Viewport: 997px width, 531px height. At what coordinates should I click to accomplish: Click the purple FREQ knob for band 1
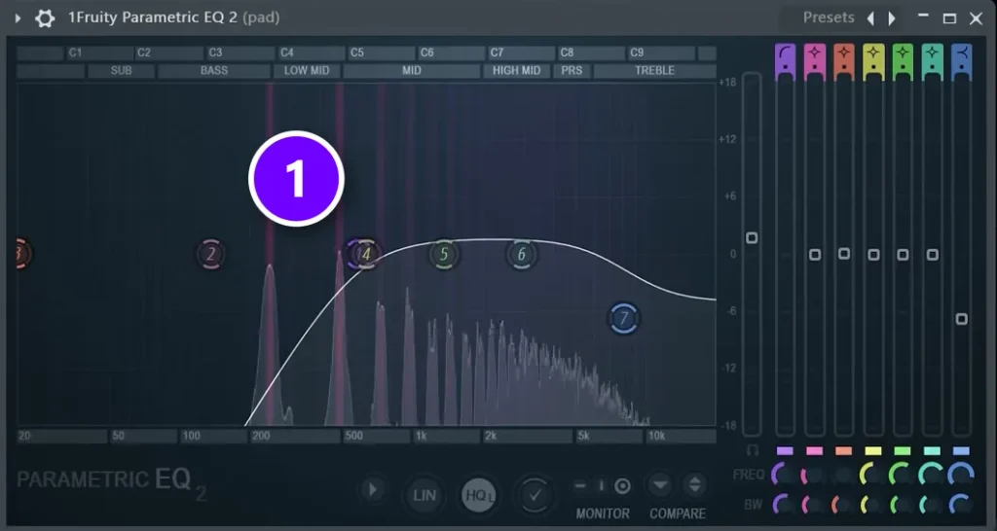pos(784,475)
